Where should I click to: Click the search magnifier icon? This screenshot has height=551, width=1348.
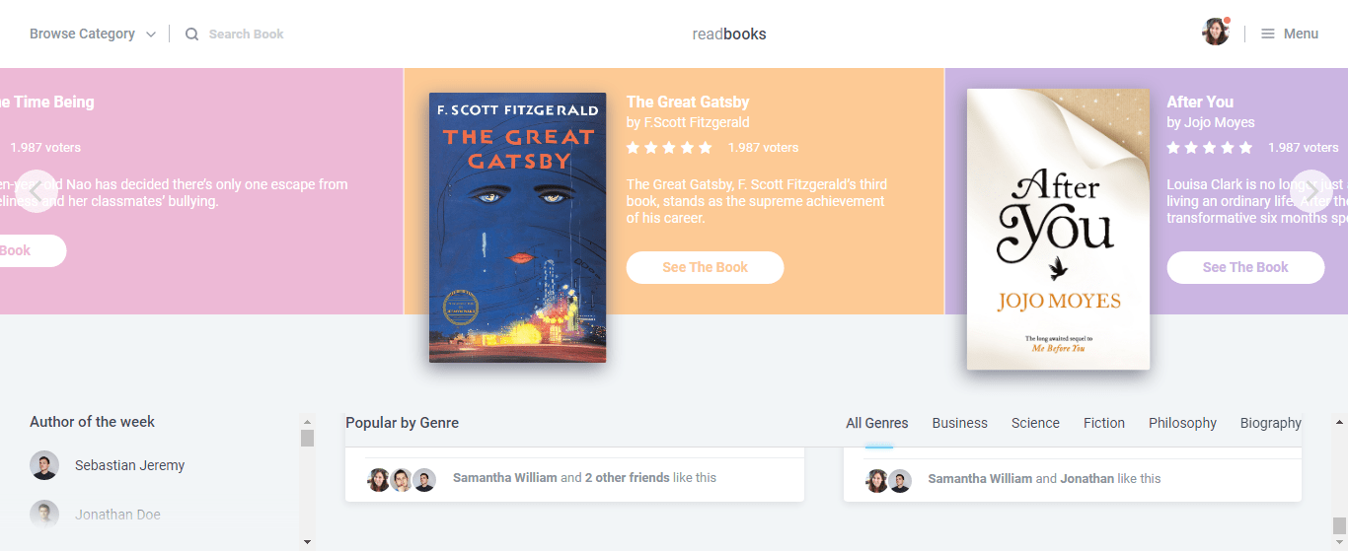[191, 34]
